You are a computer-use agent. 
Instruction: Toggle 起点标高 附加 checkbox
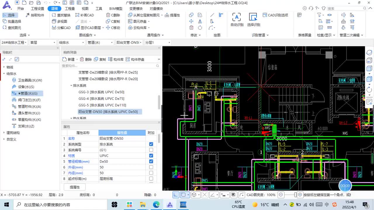tap(151, 178)
